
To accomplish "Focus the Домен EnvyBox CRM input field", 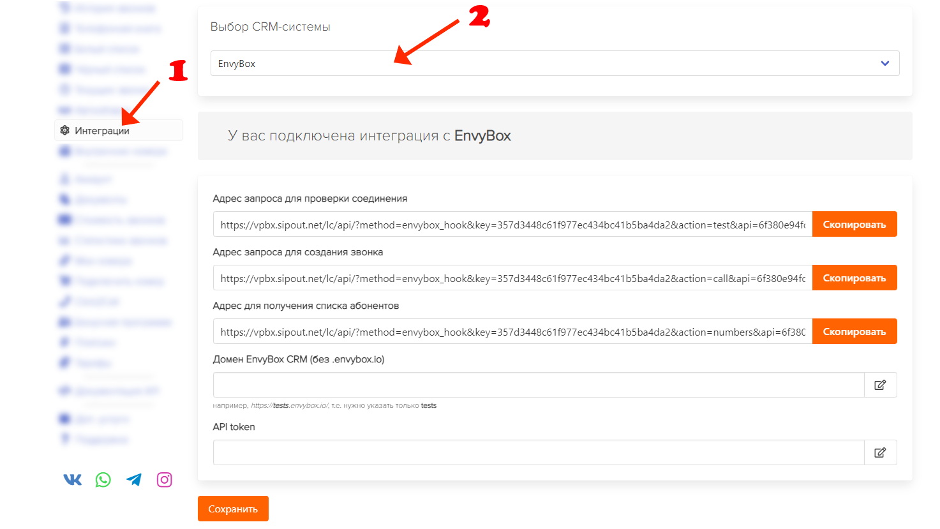I will coord(538,385).
